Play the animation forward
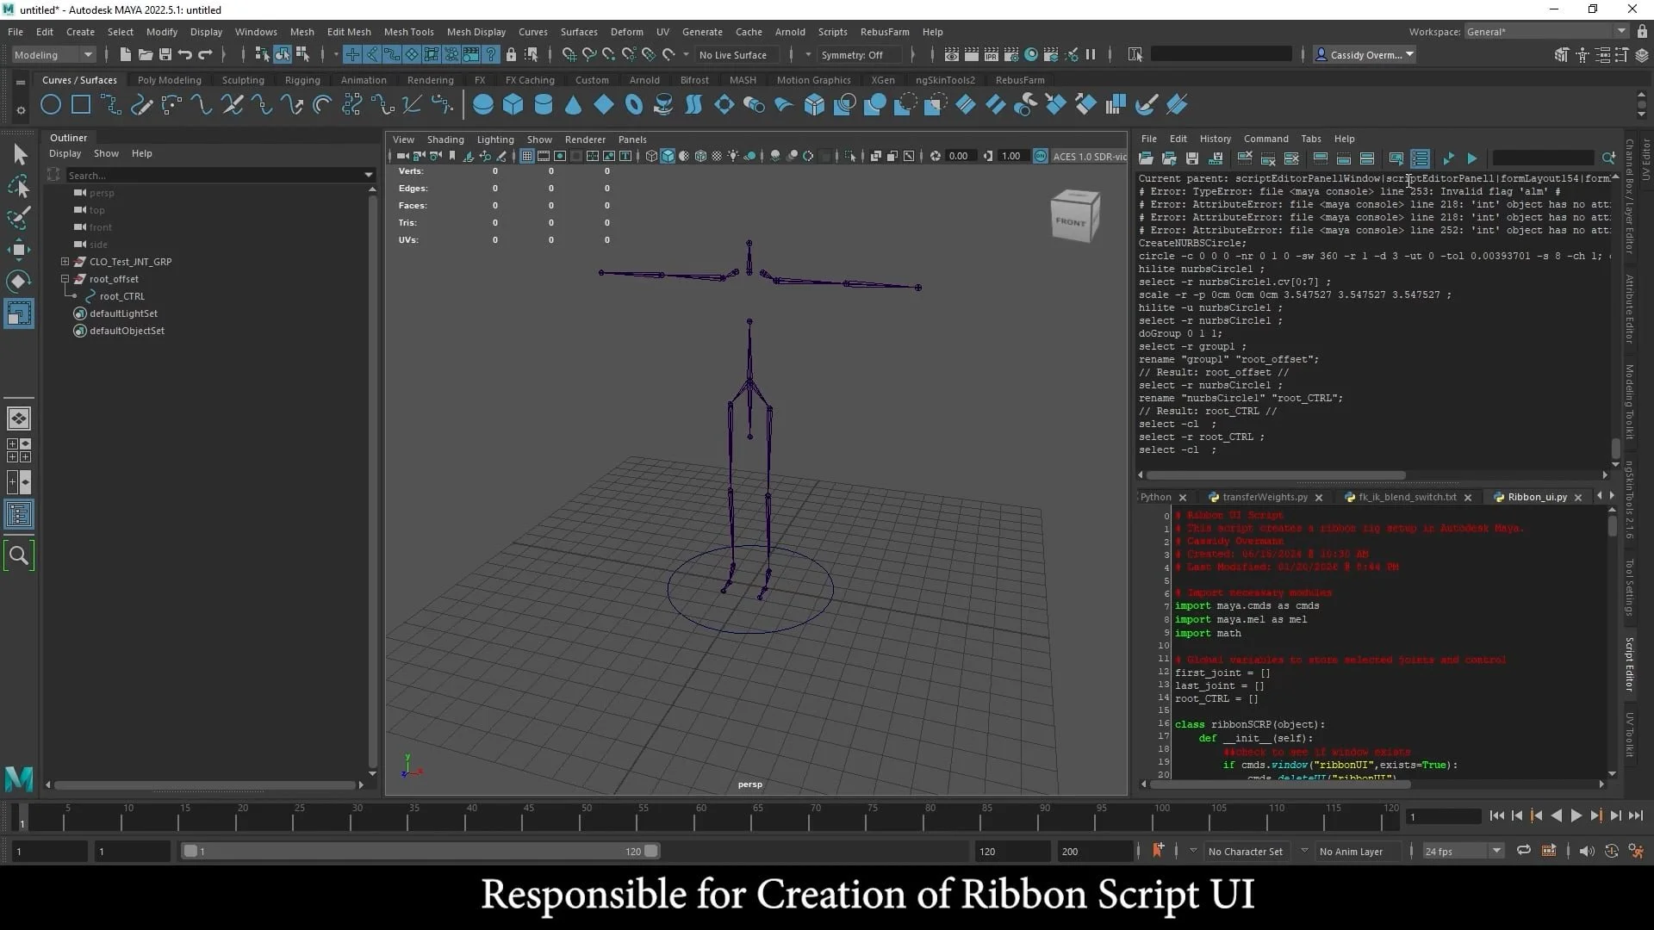 (1575, 815)
